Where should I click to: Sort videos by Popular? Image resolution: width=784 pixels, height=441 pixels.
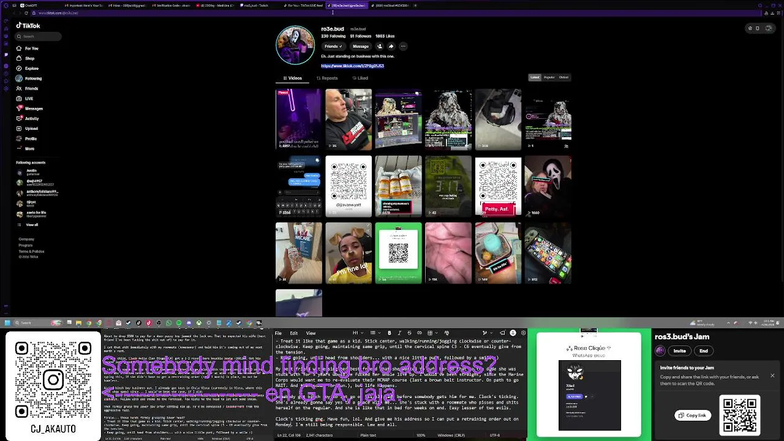point(549,77)
